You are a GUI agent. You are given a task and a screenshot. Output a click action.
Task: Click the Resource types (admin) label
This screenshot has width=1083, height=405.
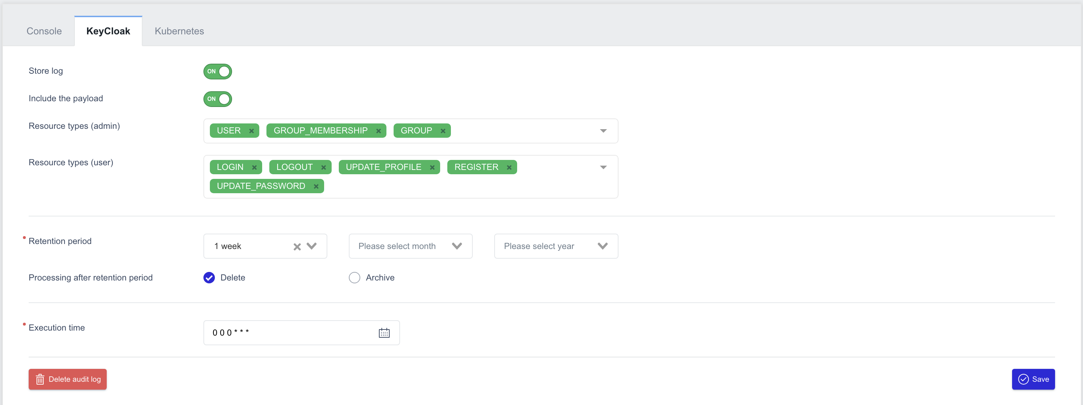coord(74,126)
